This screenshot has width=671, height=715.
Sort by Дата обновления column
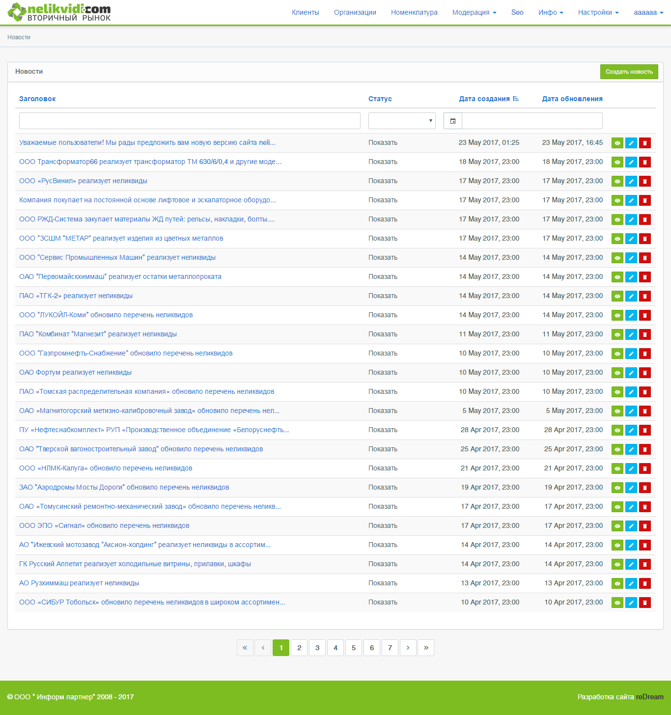(x=572, y=99)
